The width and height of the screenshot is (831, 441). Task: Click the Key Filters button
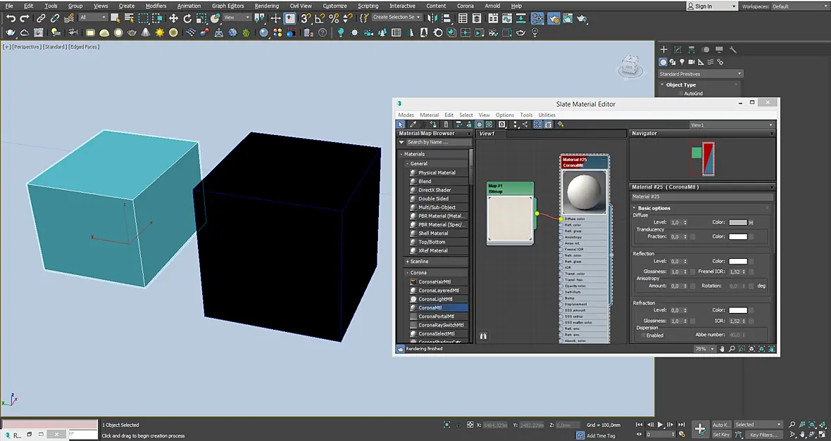763,435
